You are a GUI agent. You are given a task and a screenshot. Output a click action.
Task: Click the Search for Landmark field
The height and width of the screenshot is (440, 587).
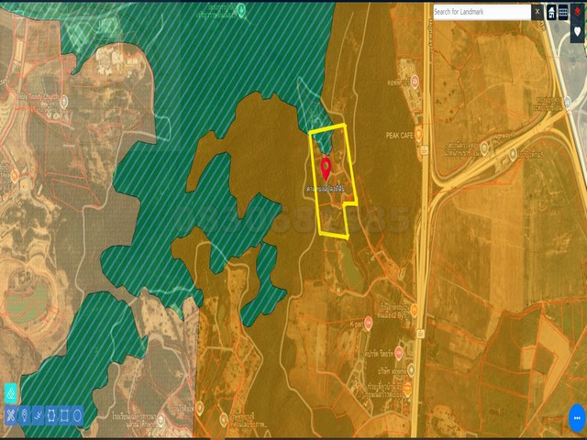pyautogui.click(x=481, y=12)
